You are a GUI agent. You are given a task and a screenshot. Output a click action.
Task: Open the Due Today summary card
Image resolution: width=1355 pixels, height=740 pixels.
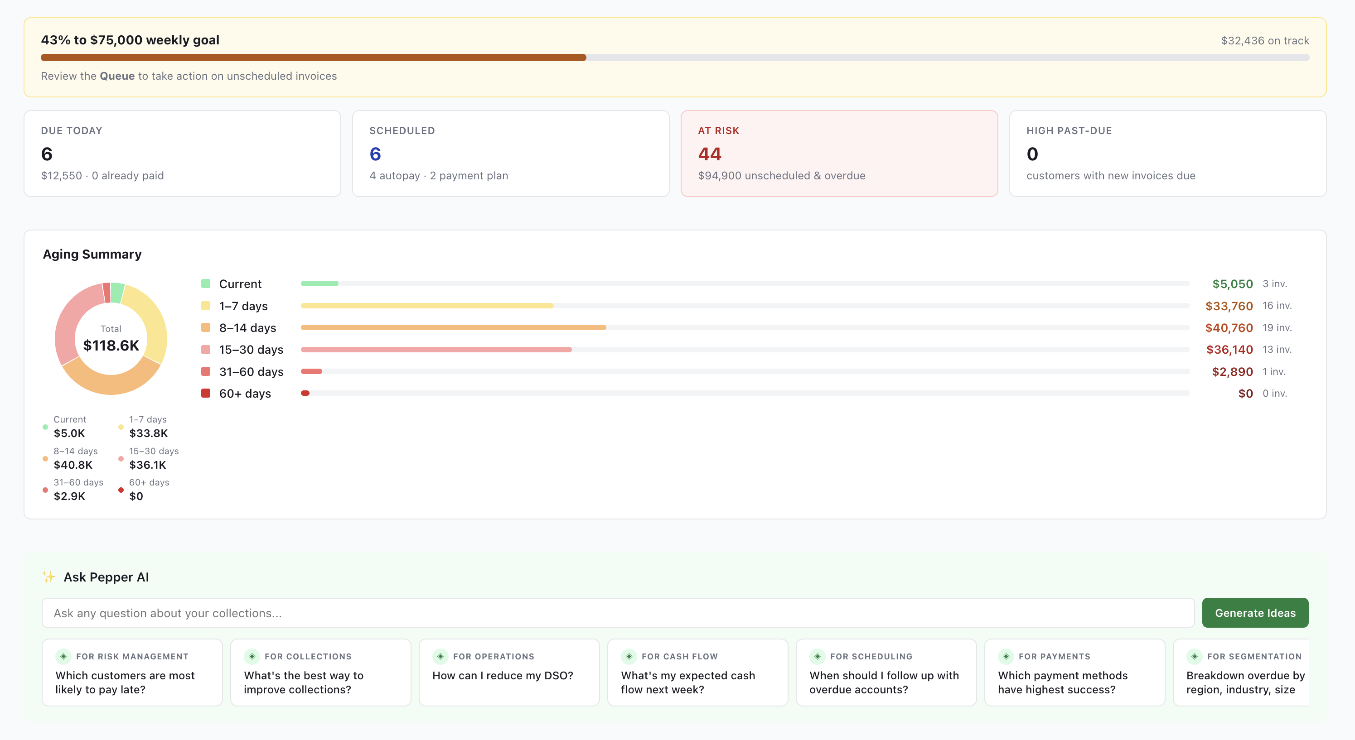pyautogui.click(x=183, y=154)
